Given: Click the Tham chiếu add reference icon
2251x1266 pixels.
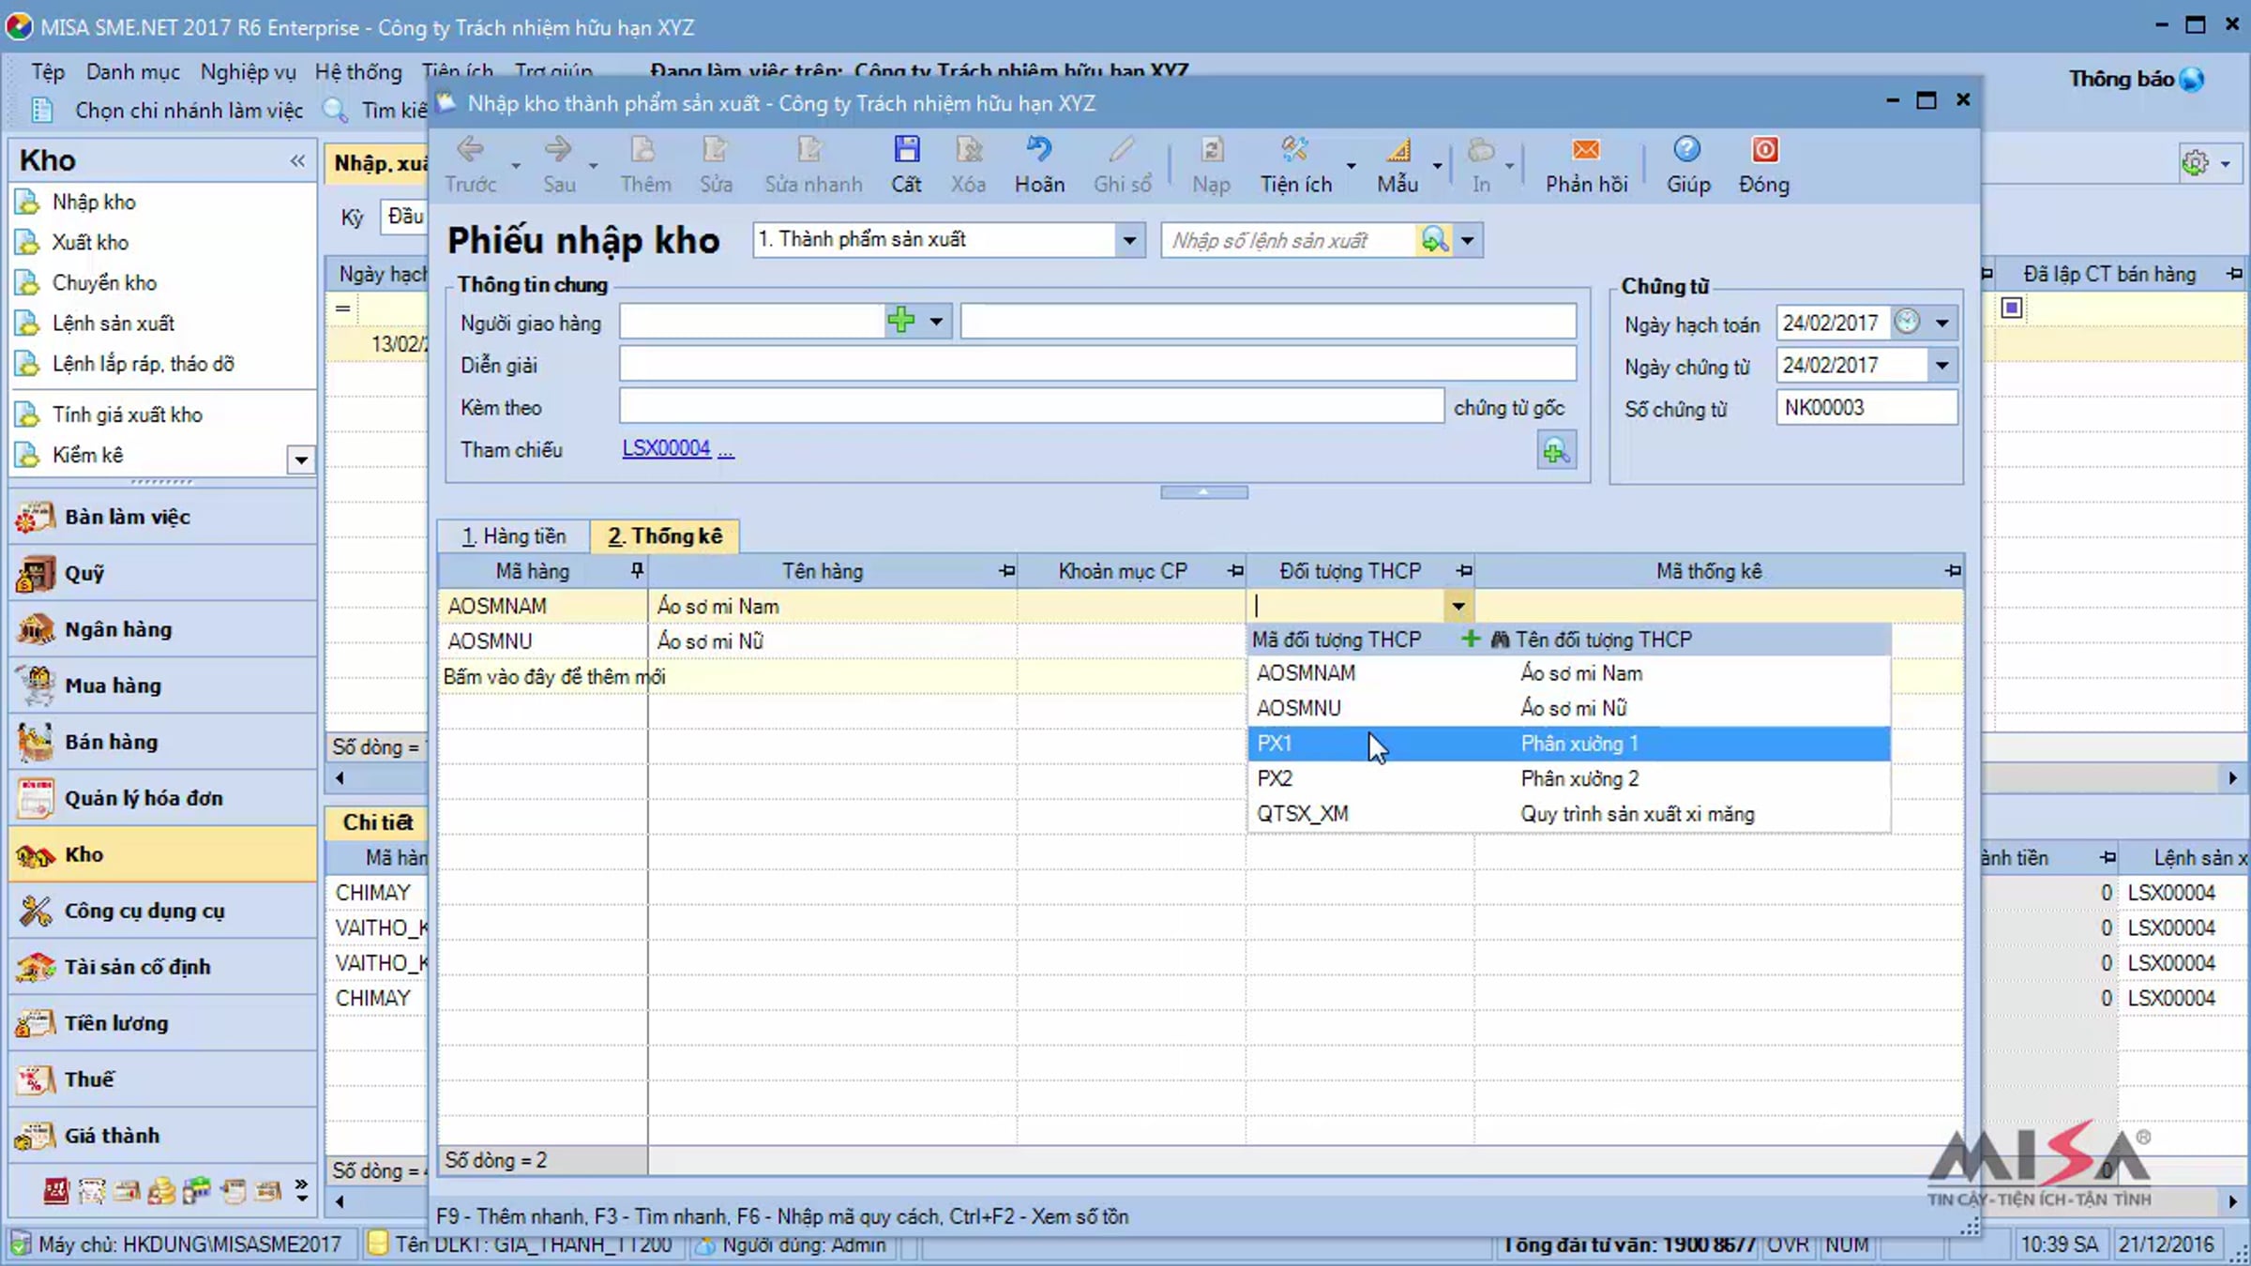Looking at the screenshot, I should [1556, 451].
